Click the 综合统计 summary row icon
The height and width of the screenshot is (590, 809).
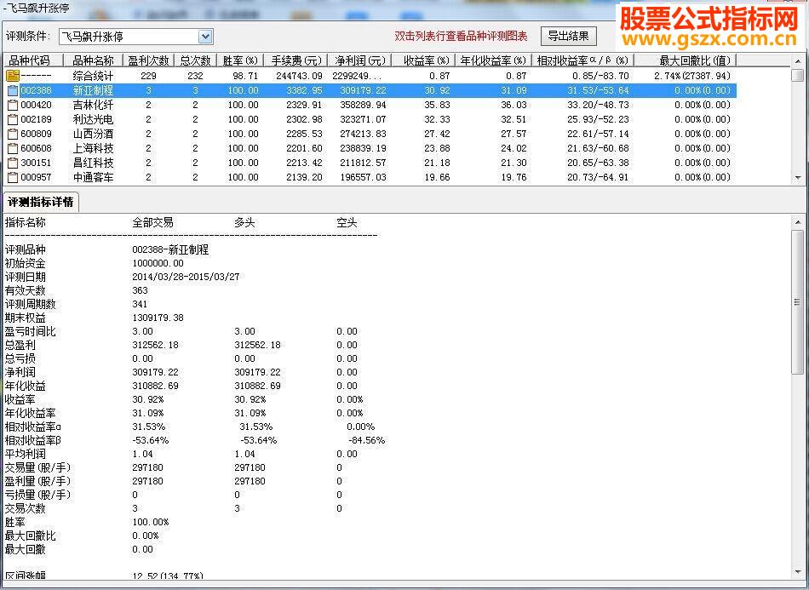13,76
